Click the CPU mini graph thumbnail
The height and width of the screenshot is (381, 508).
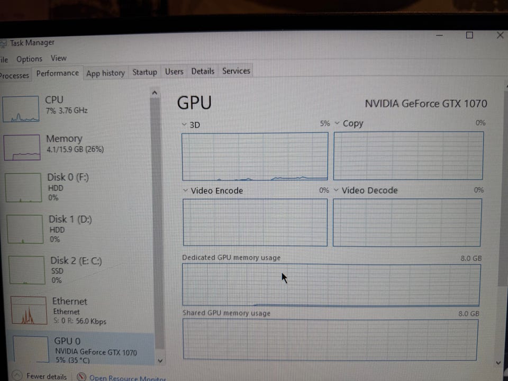[x=21, y=109]
